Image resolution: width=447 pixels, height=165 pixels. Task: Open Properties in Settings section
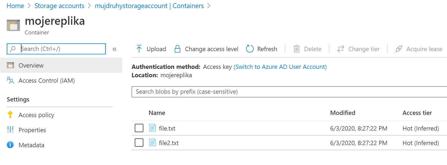pos(32,130)
